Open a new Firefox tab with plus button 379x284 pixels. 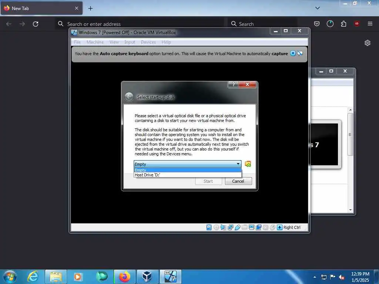(90, 9)
